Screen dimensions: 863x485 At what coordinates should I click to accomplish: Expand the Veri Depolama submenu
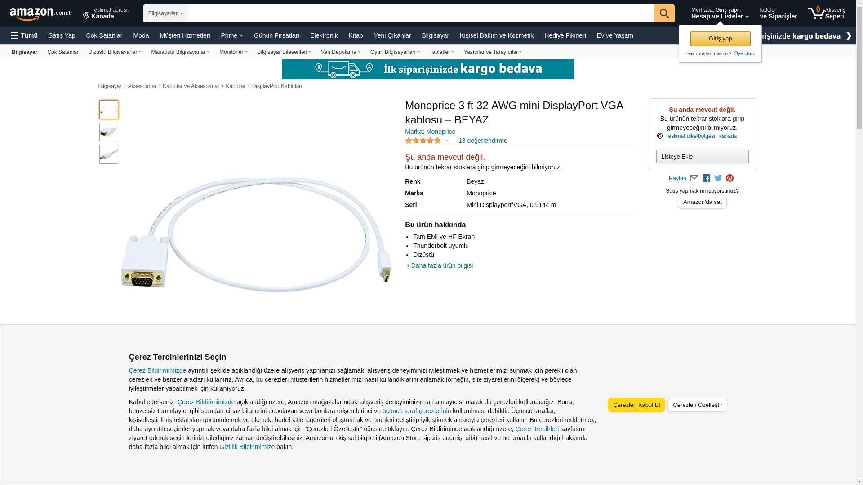pyautogui.click(x=340, y=52)
